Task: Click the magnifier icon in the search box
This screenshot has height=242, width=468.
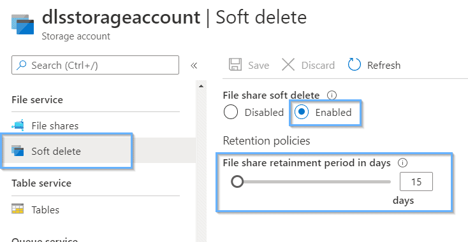Action: coord(21,65)
